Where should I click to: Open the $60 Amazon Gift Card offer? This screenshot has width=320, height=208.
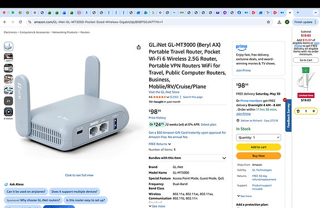coord(187,135)
